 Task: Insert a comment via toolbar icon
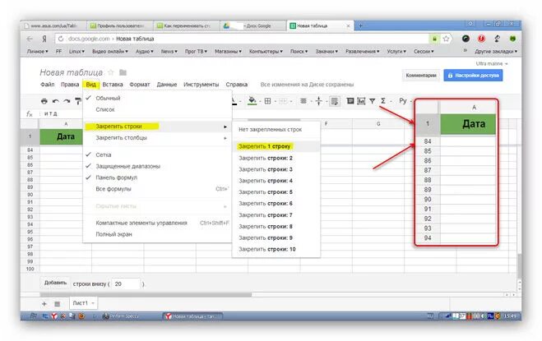tap(350, 101)
